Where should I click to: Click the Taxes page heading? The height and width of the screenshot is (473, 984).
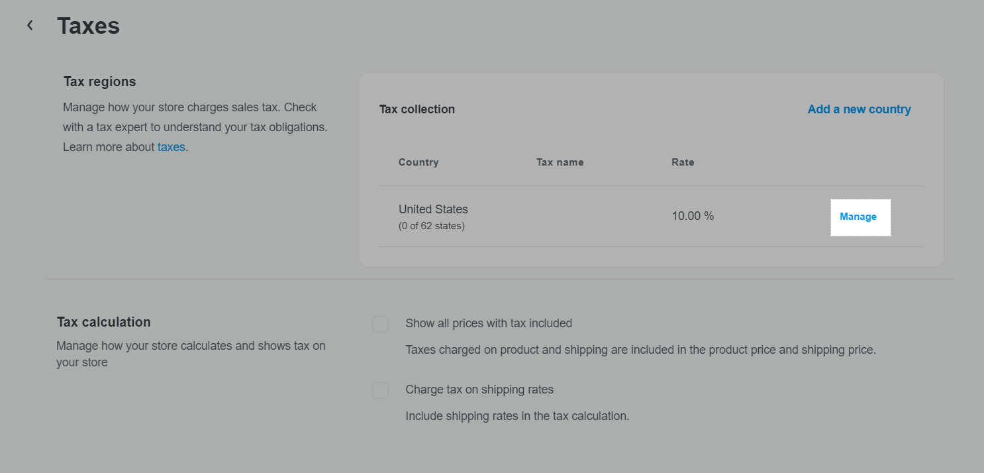pyautogui.click(x=88, y=26)
